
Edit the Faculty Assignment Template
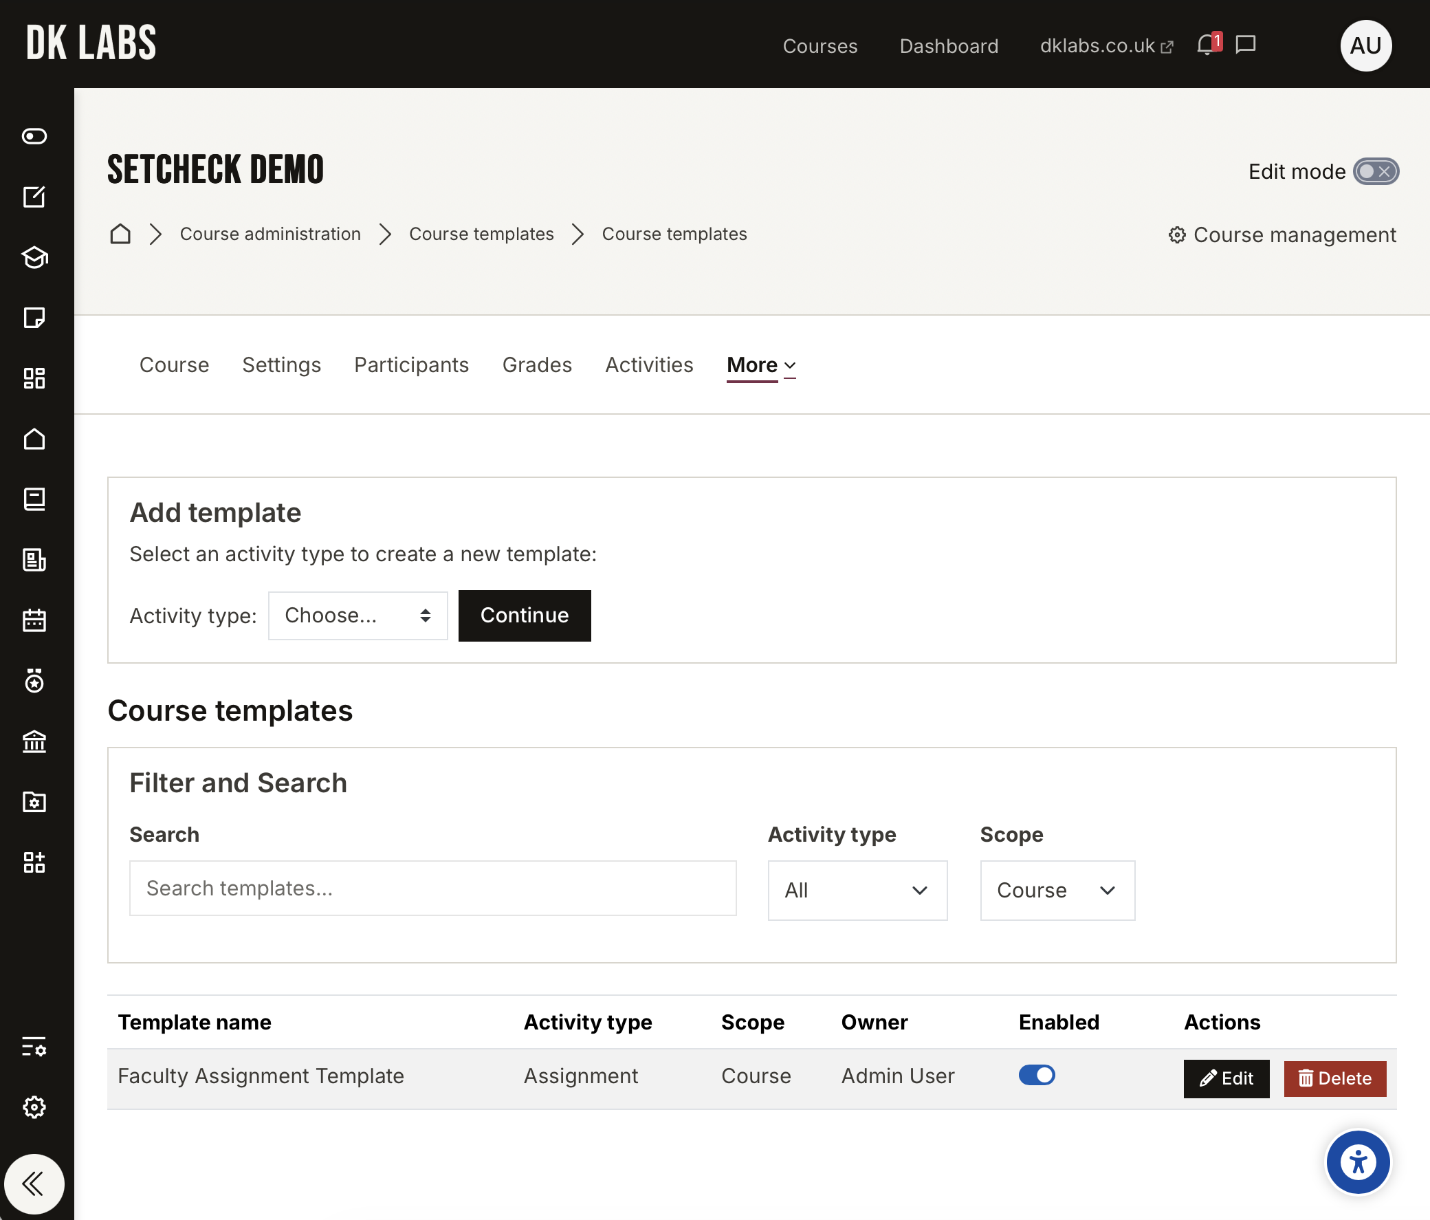pyautogui.click(x=1226, y=1078)
